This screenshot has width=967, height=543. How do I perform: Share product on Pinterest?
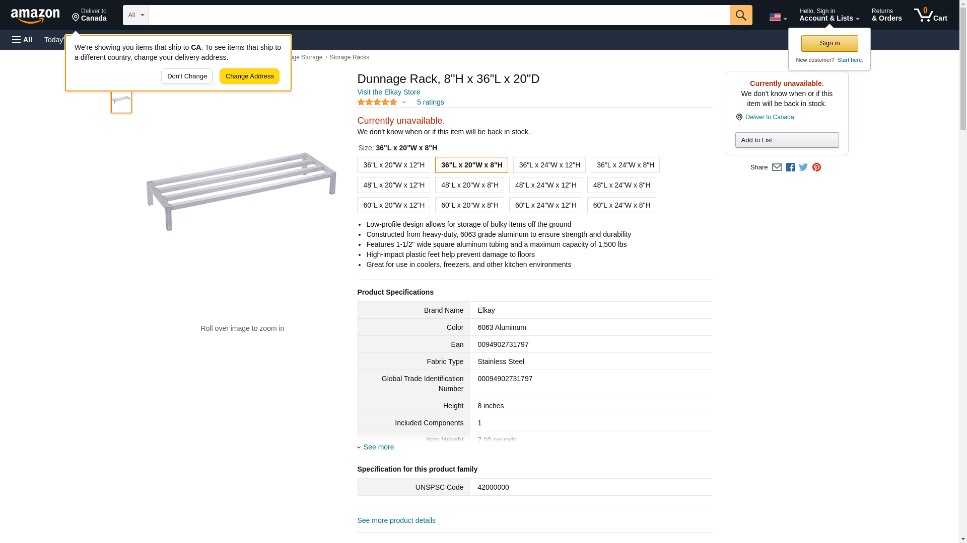click(816, 167)
